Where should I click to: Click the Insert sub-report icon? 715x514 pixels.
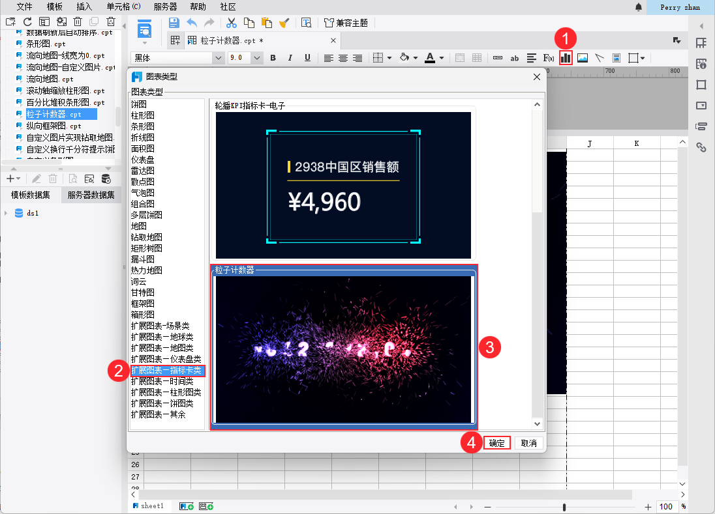click(x=616, y=58)
